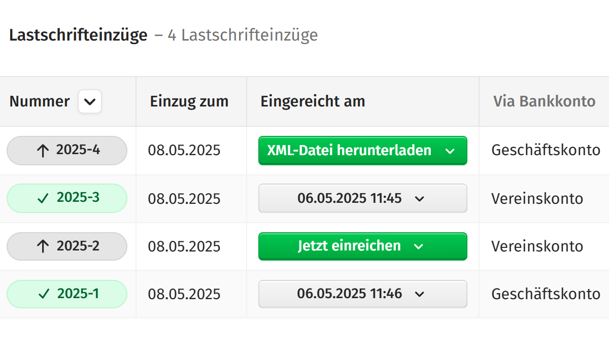This screenshot has width=609, height=360.
Task: Click the Via Bankkonto column header
Action: pos(544,101)
